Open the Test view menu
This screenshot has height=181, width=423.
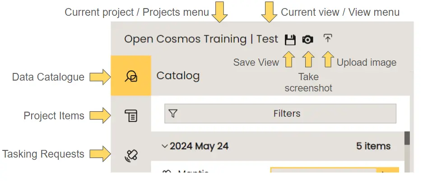click(267, 39)
